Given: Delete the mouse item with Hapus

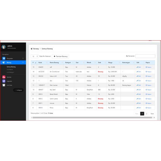Looking at the screenshot, I should [x=148, y=103].
